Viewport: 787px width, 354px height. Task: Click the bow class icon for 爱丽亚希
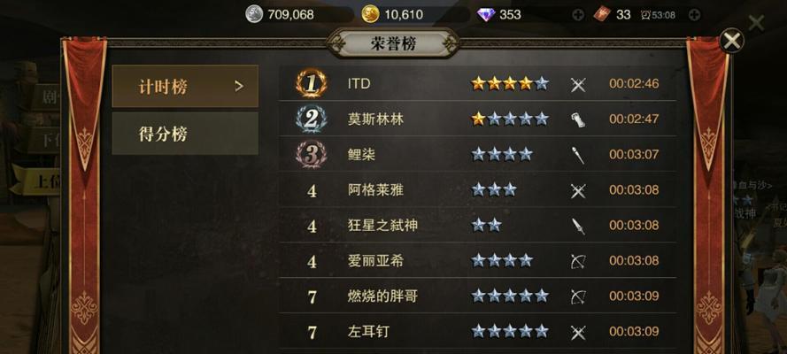coord(578,261)
